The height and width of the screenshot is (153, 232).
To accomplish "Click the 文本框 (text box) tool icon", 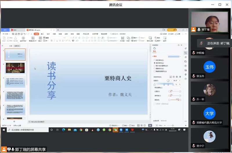I will pos(122,38).
